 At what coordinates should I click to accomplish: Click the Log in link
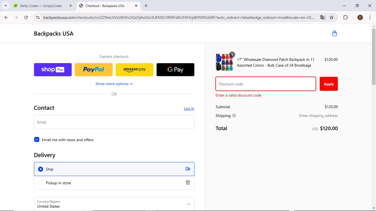(x=189, y=108)
